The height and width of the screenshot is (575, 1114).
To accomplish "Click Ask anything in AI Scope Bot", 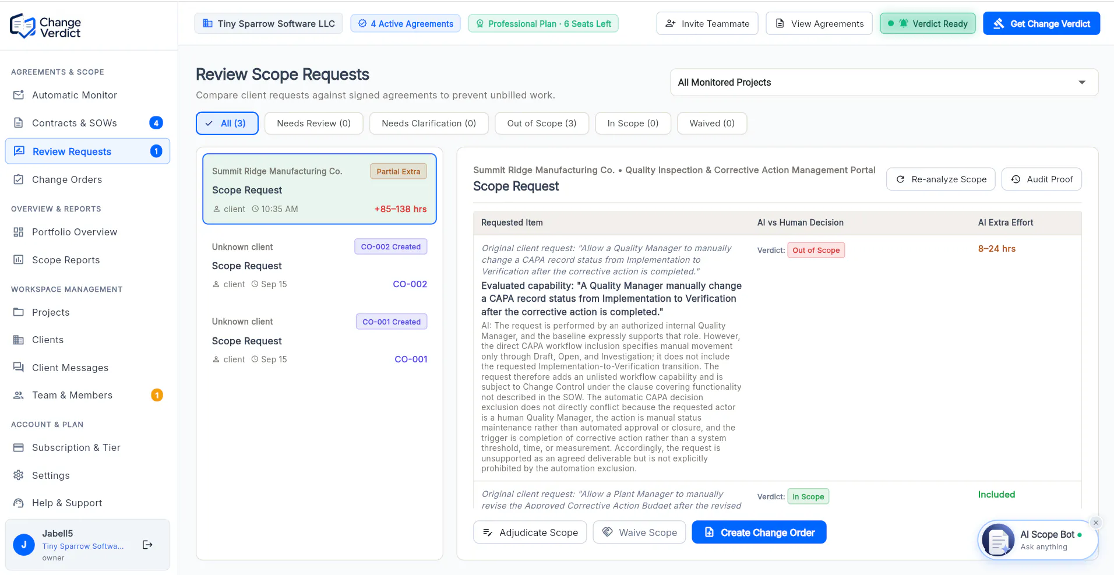I will coord(1044,547).
